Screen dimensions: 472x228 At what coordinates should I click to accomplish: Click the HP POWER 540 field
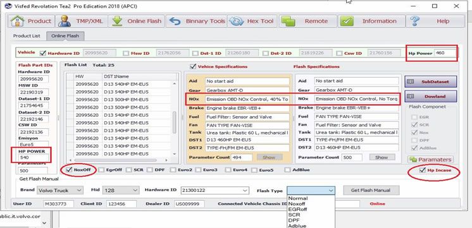click(34, 158)
